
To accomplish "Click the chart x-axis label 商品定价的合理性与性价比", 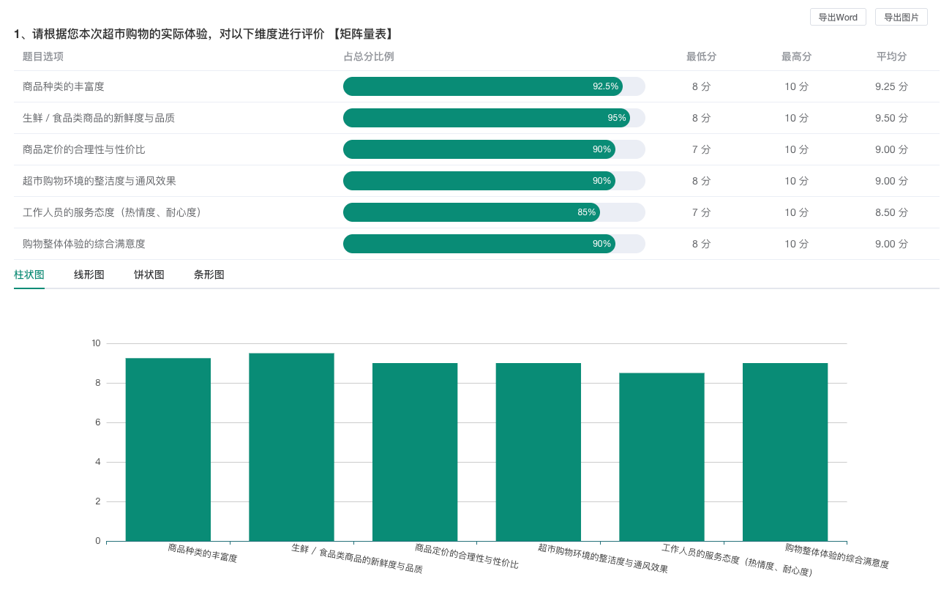I will [467, 556].
